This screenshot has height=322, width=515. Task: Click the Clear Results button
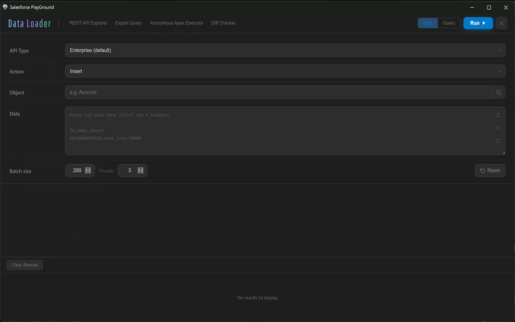(25, 265)
